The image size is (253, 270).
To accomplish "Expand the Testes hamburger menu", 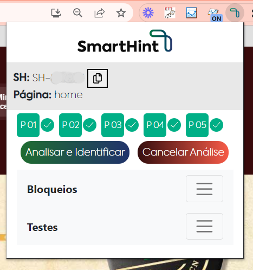I will [x=204, y=226].
